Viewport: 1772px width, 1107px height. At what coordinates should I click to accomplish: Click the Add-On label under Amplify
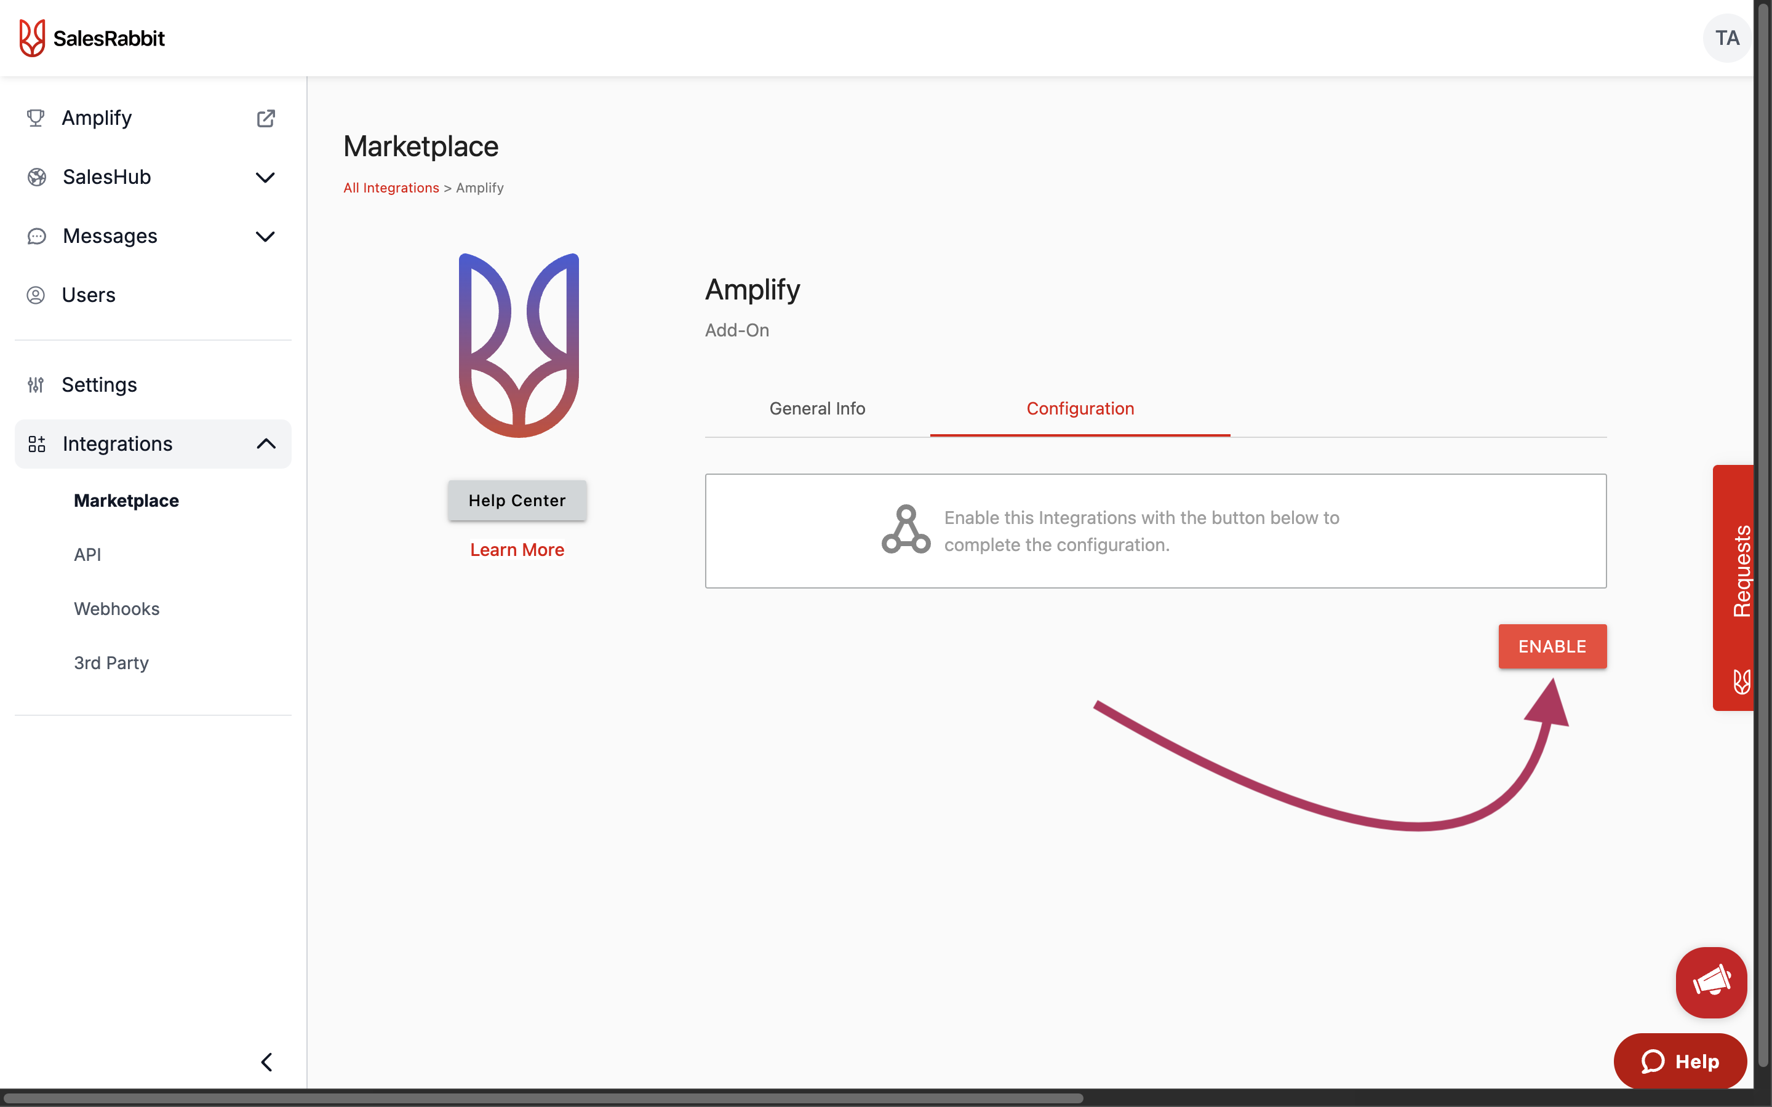click(736, 330)
